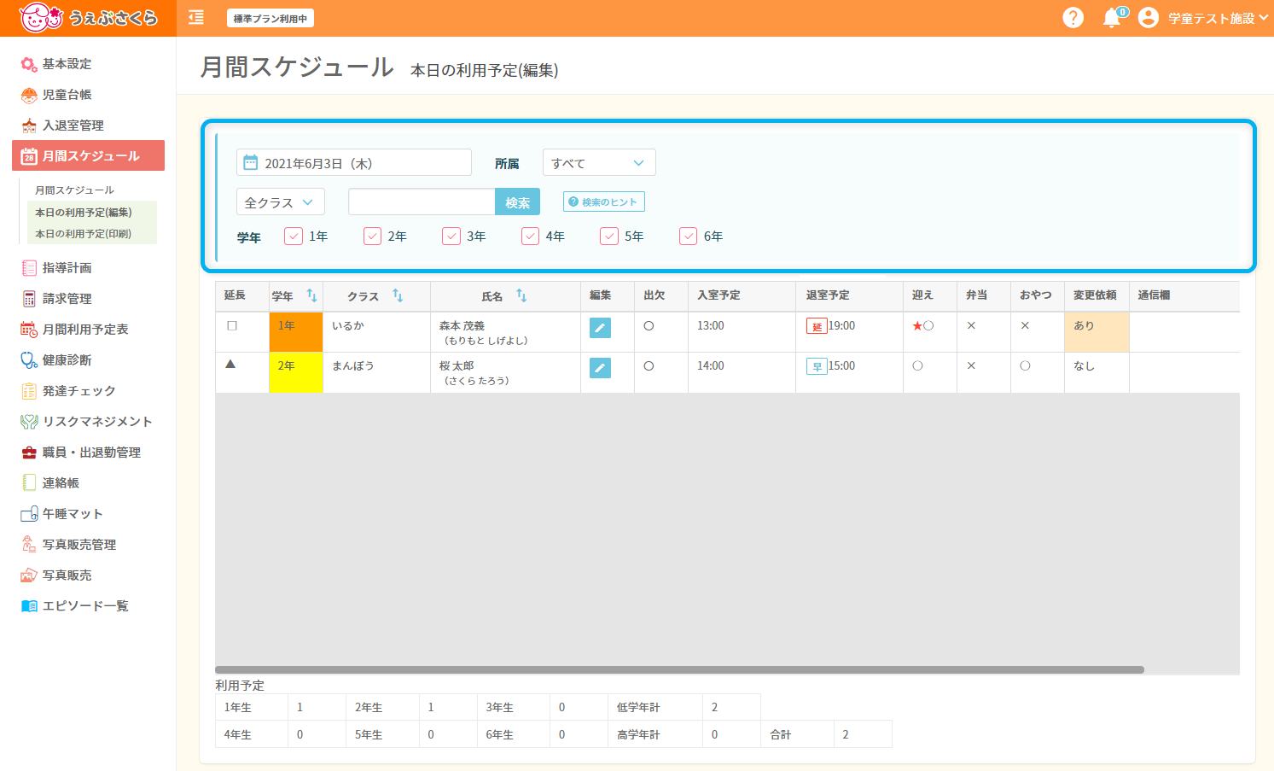The width and height of the screenshot is (1274, 771).
Task: Expand the 学童テスト施設 account menu
Action: pyautogui.click(x=1218, y=18)
